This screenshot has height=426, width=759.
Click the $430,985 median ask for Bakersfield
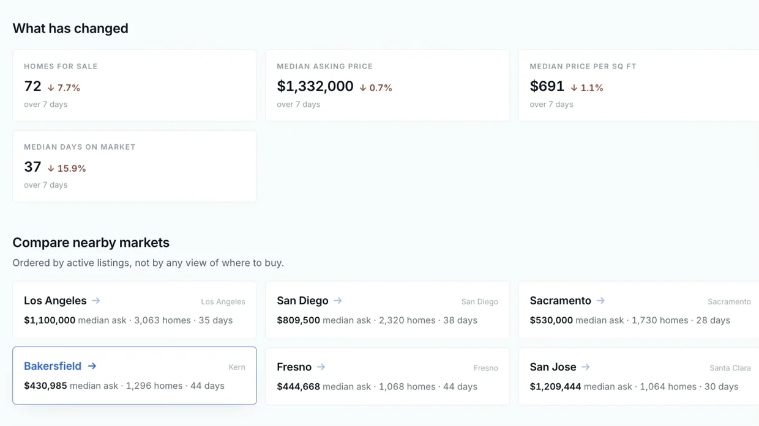45,386
